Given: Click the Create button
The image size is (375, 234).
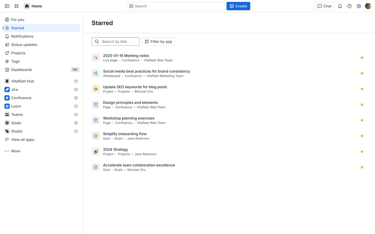Looking at the screenshot, I should click(238, 6).
